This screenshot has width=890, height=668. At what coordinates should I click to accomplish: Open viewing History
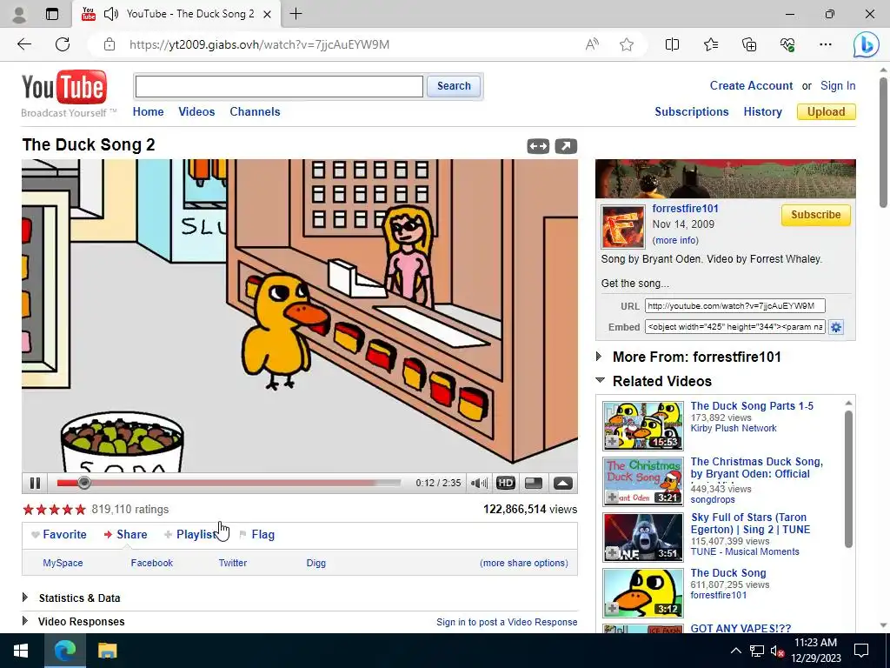pos(762,111)
